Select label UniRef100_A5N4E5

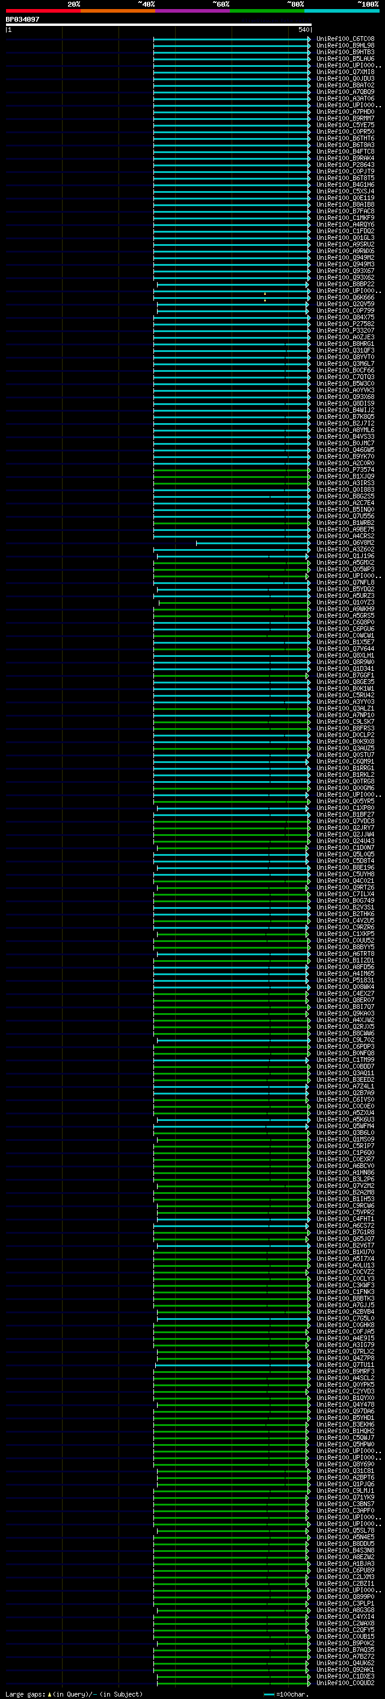(345, 1537)
